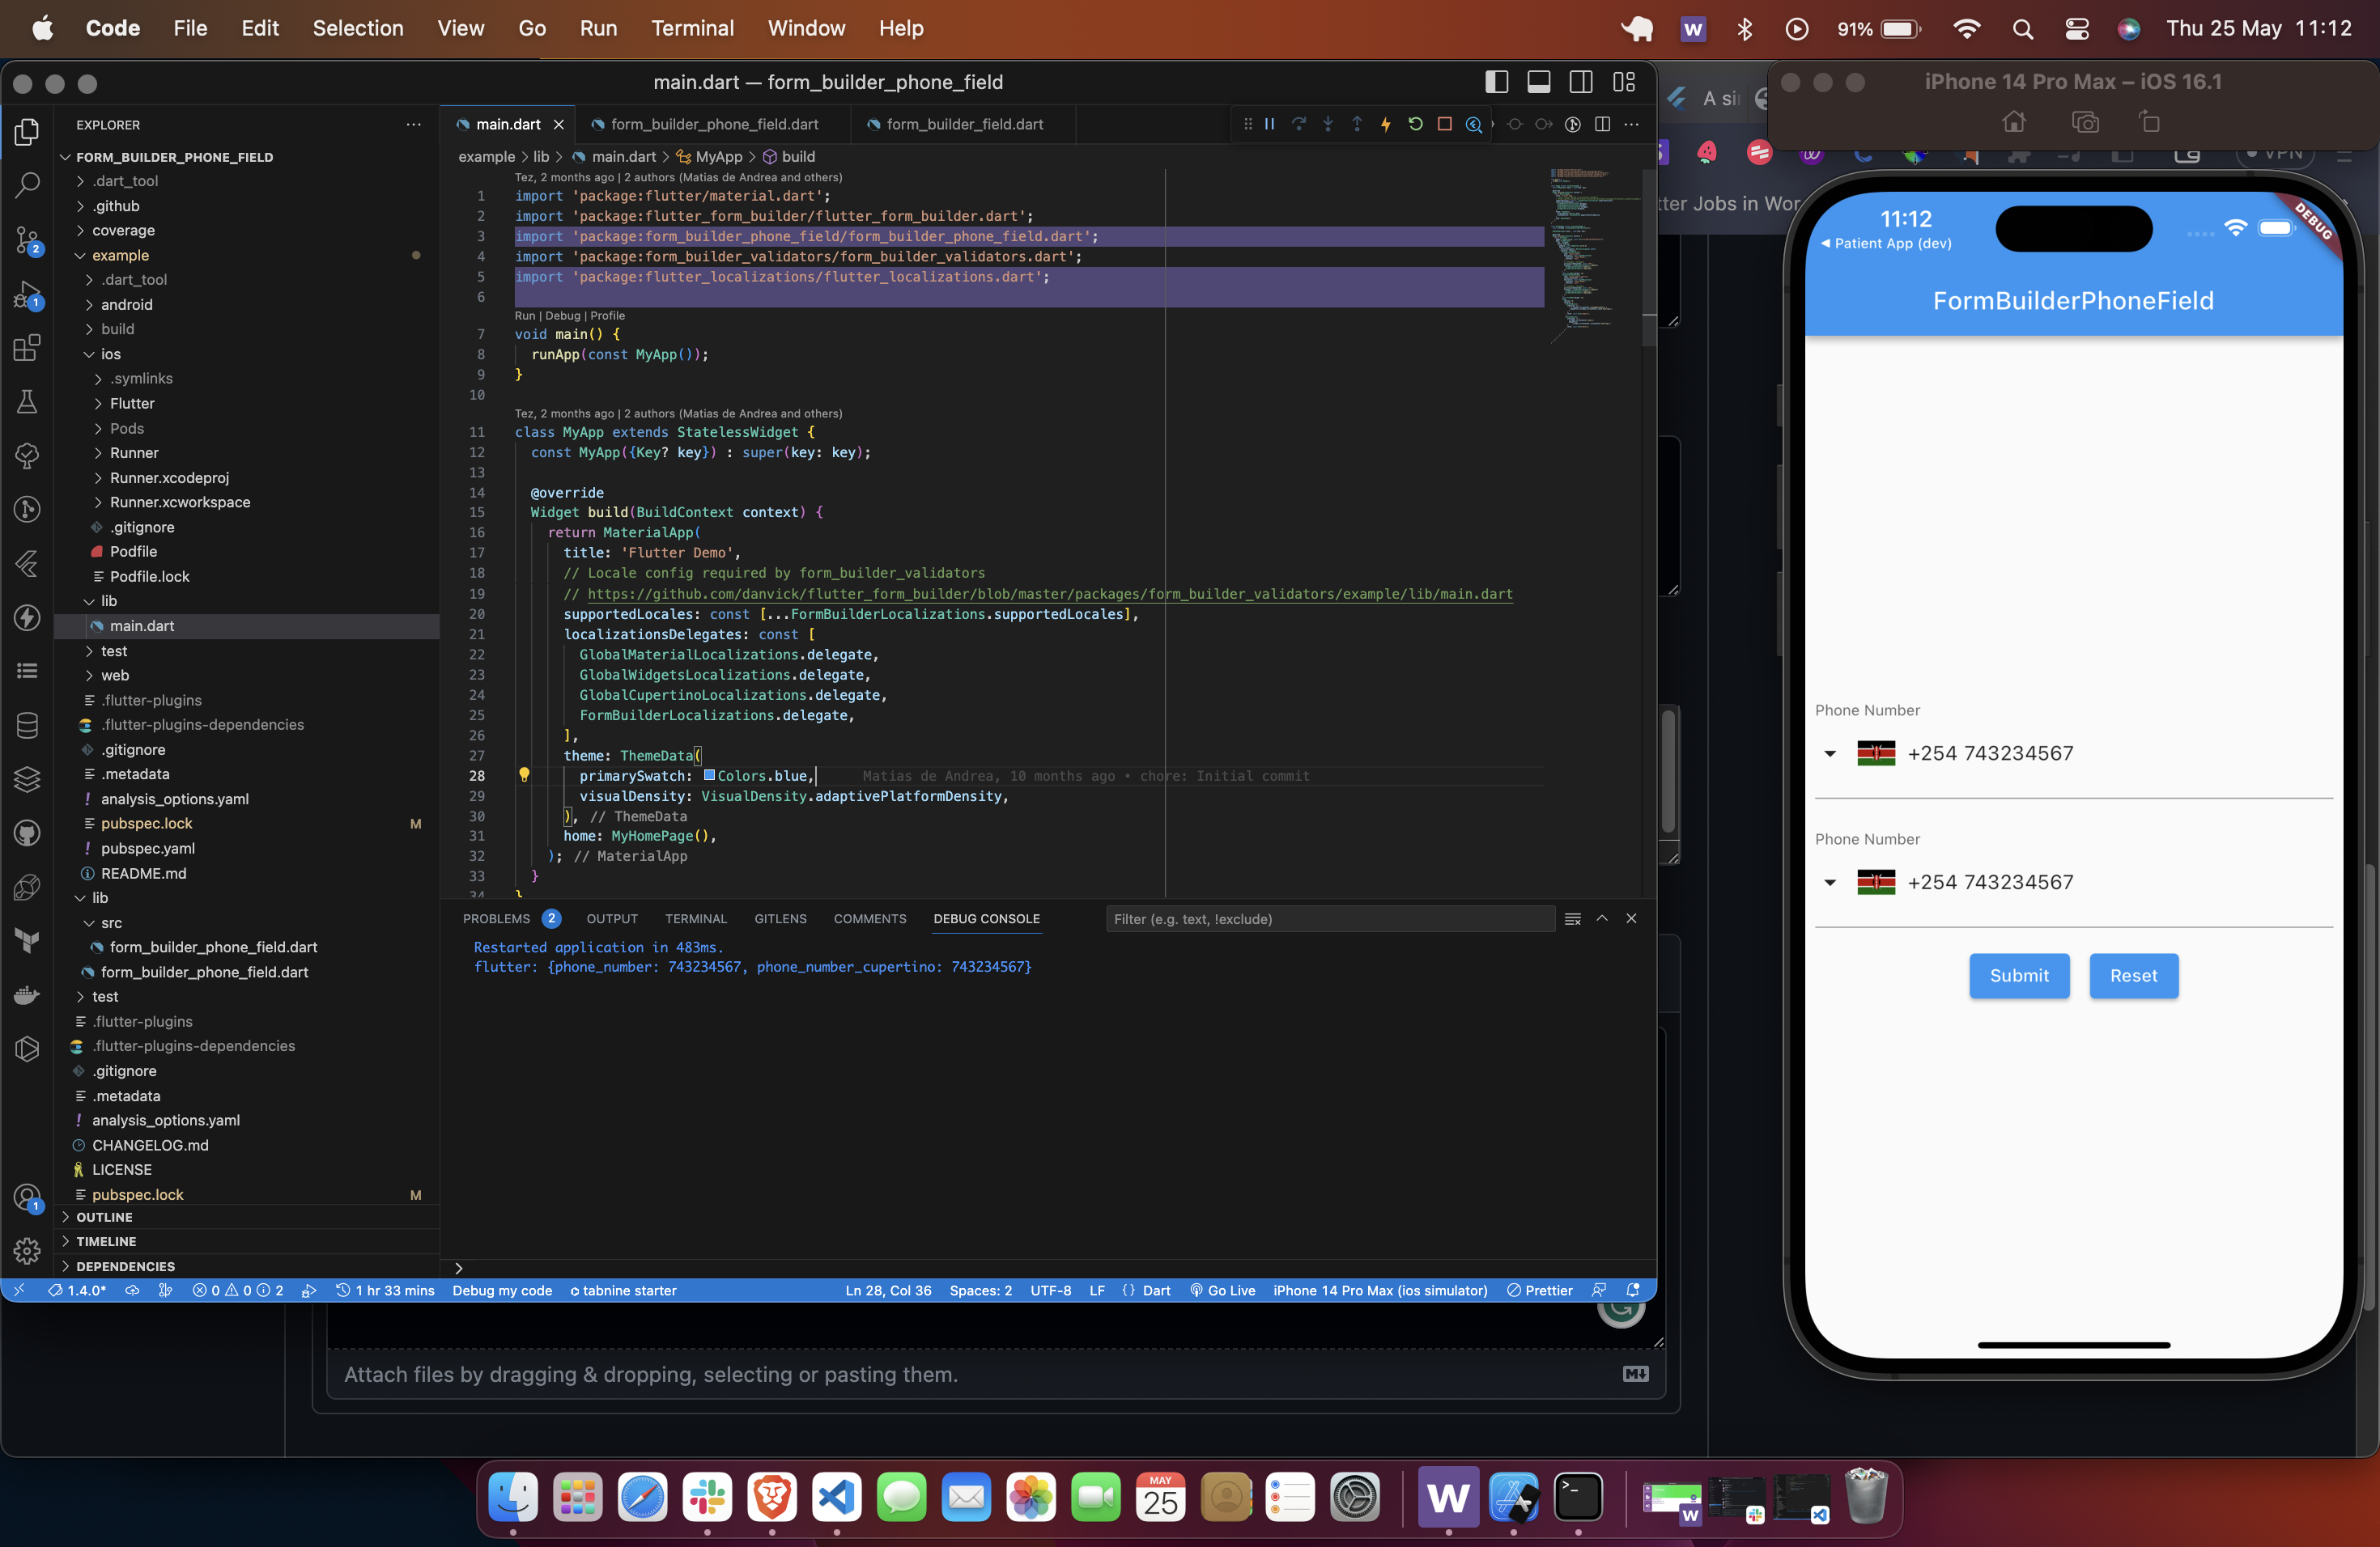
Task: Open Extensions view in activity bar
Action: (x=27, y=348)
